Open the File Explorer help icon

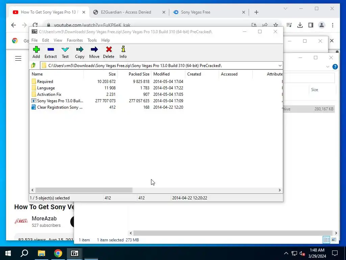(x=335, y=67)
